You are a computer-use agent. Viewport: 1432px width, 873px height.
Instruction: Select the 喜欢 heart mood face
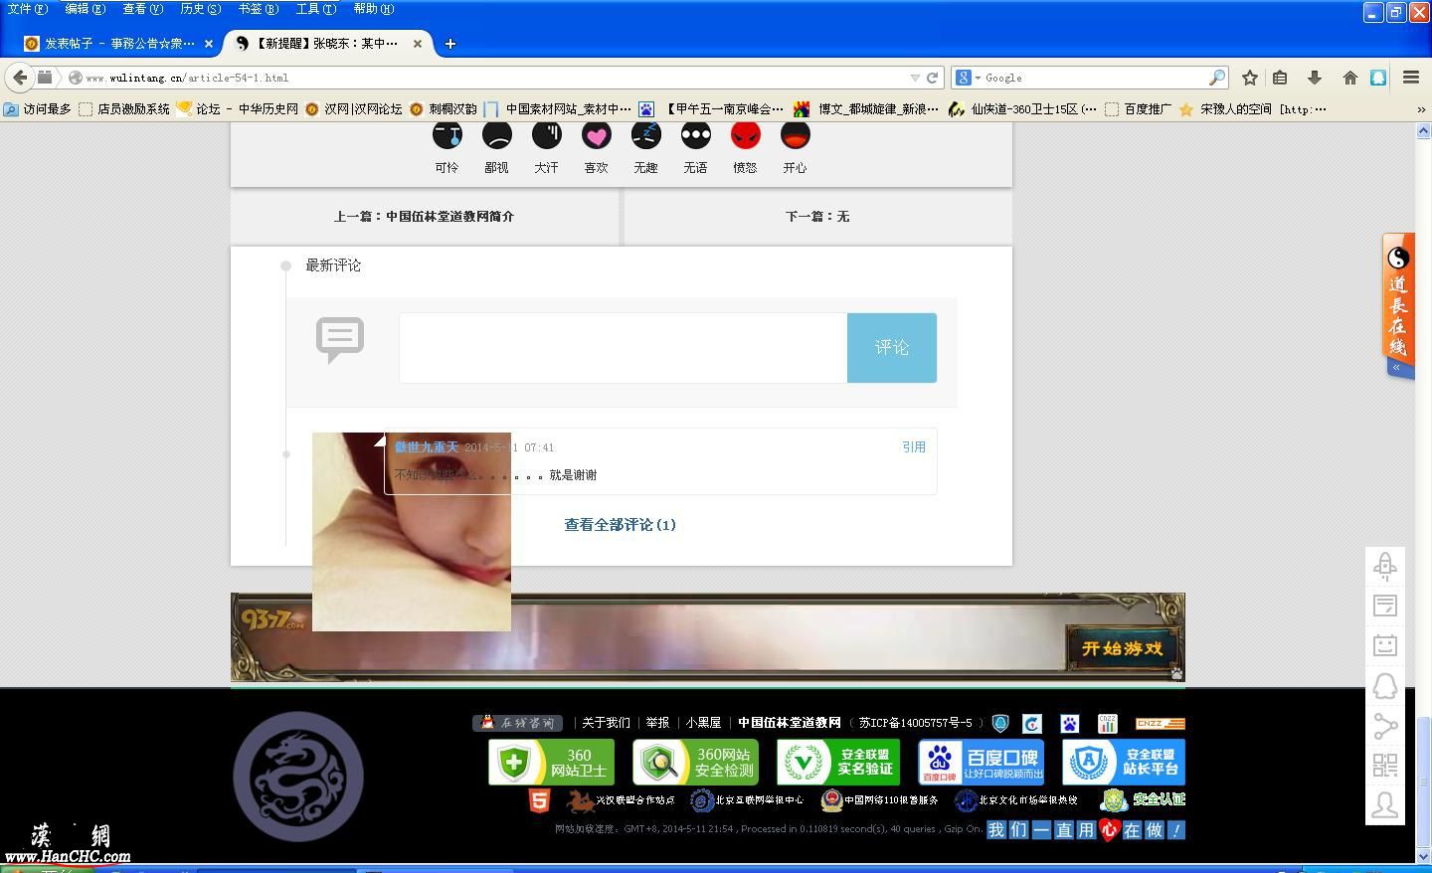click(596, 136)
